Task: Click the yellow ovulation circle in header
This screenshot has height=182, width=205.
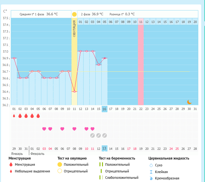Action: [74, 14]
